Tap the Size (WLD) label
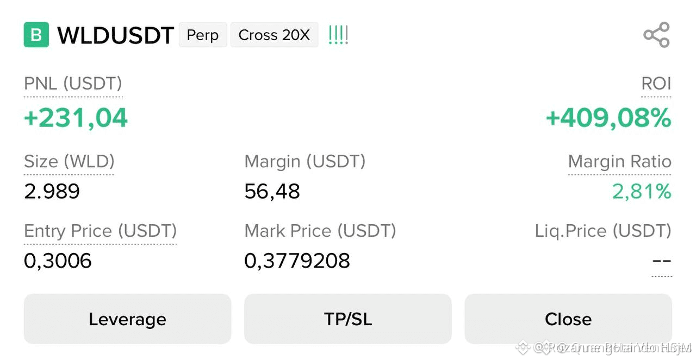The width and height of the screenshot is (696, 361). point(69,162)
